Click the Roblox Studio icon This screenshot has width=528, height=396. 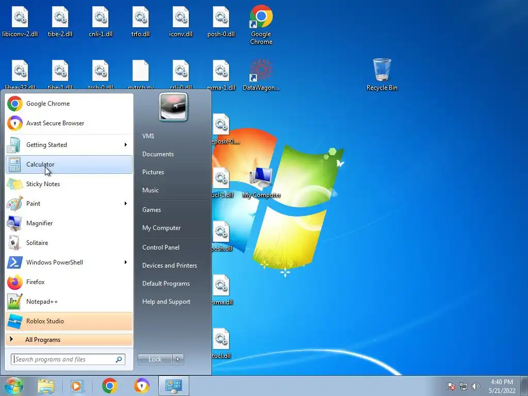point(15,321)
